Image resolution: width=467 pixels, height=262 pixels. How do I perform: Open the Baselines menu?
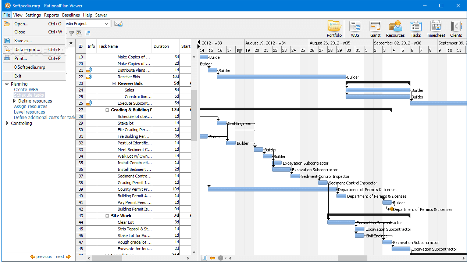point(71,15)
